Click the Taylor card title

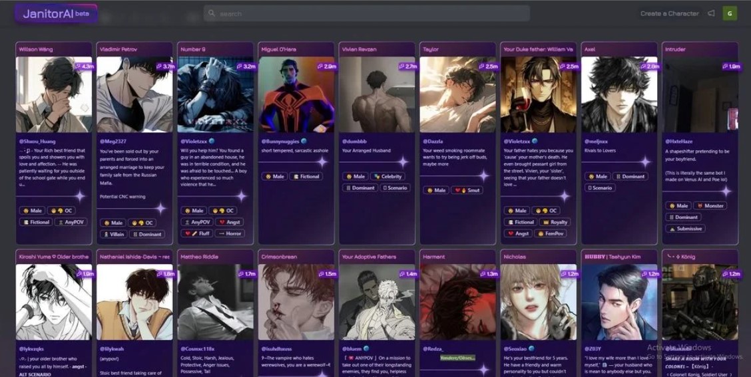coord(431,49)
